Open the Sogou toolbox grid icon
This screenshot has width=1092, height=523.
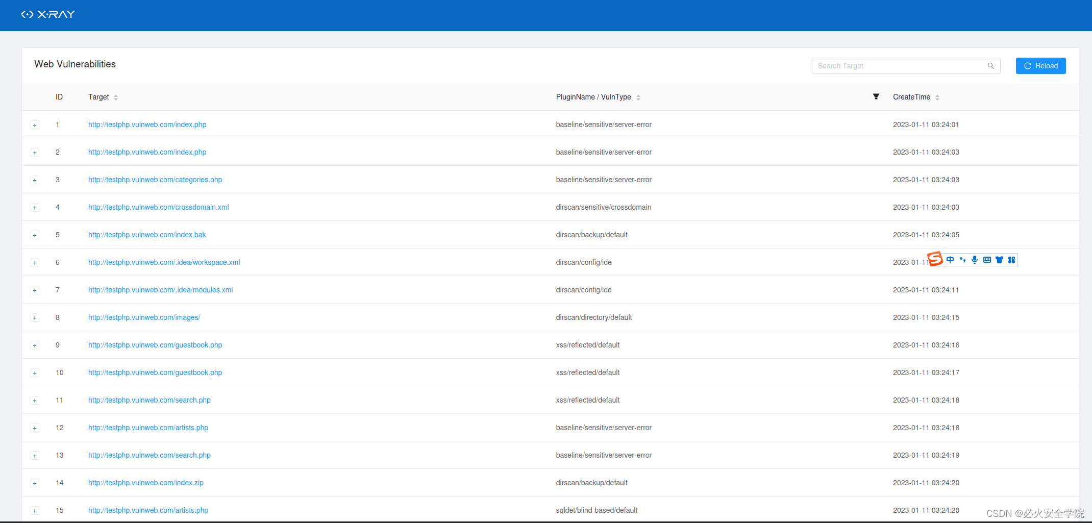[x=1011, y=260]
